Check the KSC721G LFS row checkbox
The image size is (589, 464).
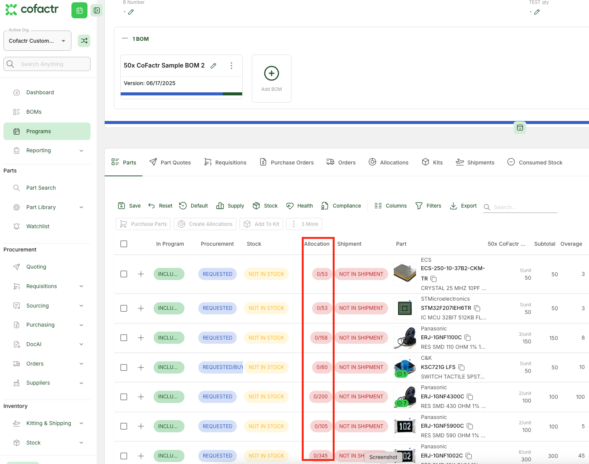point(124,367)
